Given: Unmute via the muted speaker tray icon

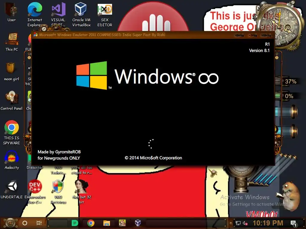Looking at the screenshot, I should coord(245,223).
